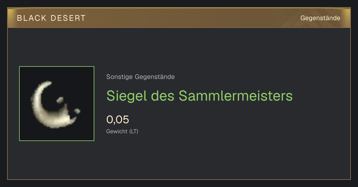Select the Sonstige Gegenstände category label

[141, 77]
